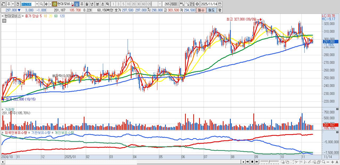Click the stock code input field 012330
Image resolution: width=340 pixels, height=165 pixels.
[x=28, y=4]
